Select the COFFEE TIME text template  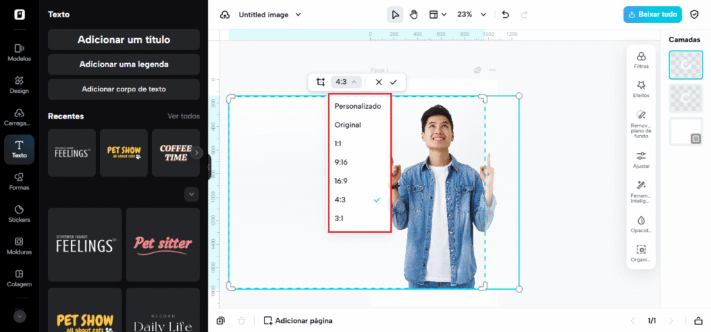point(175,152)
